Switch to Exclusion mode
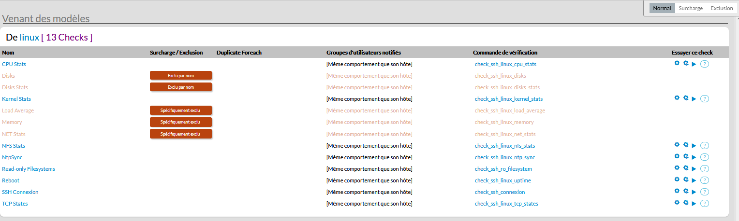Image resolution: width=739 pixels, height=221 pixels. [722, 8]
